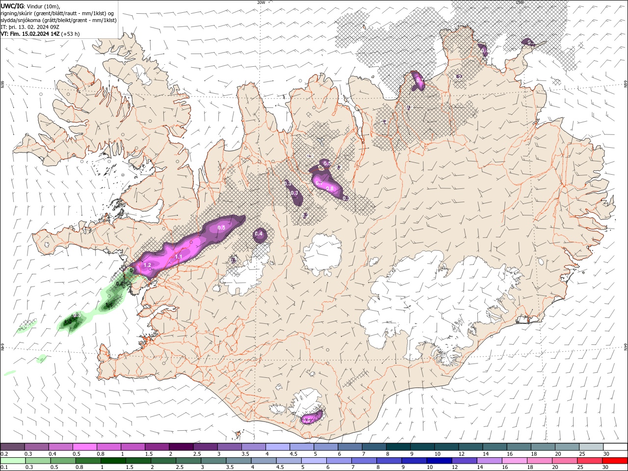Screen dimensions: 628x471
Task: Pick the dark mauve snow swatch labeled 0.2
Action: (13, 447)
